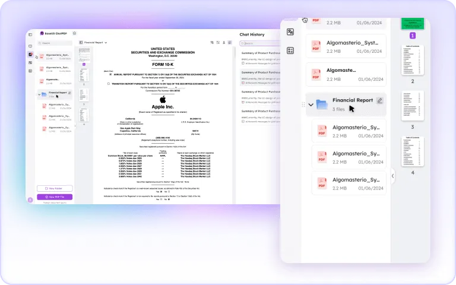The height and width of the screenshot is (285, 456).
Task: Open Algomaste... file in zoomed panel
Action: pos(346,74)
